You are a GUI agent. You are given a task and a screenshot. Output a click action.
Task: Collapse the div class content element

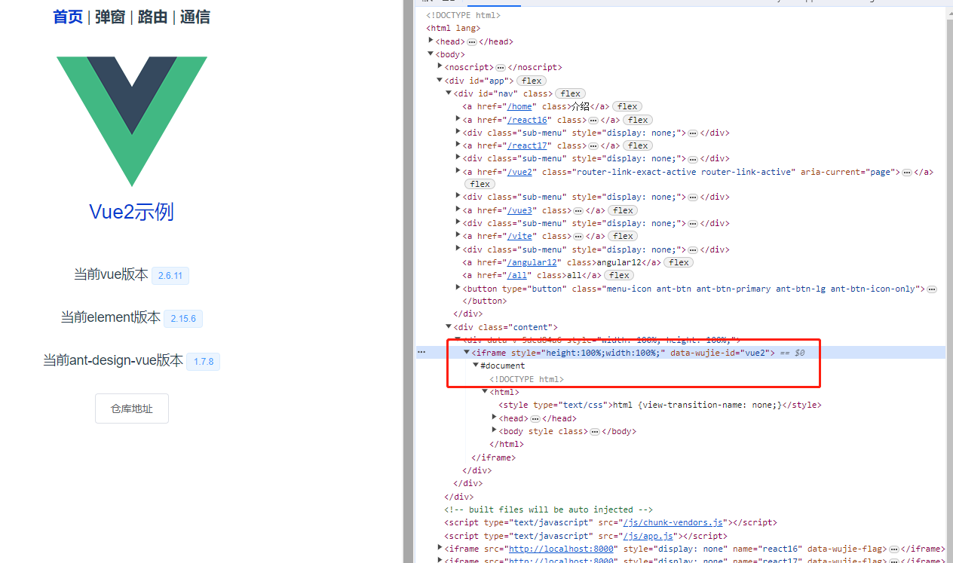click(448, 326)
